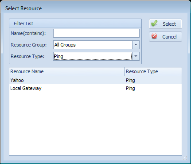Open the Resource Group dropdown arrow

click(x=136, y=45)
